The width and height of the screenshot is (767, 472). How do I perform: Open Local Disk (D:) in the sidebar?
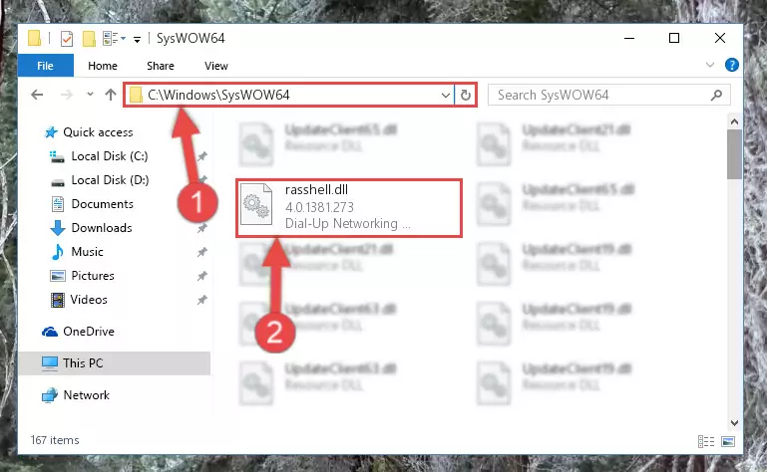pos(110,180)
